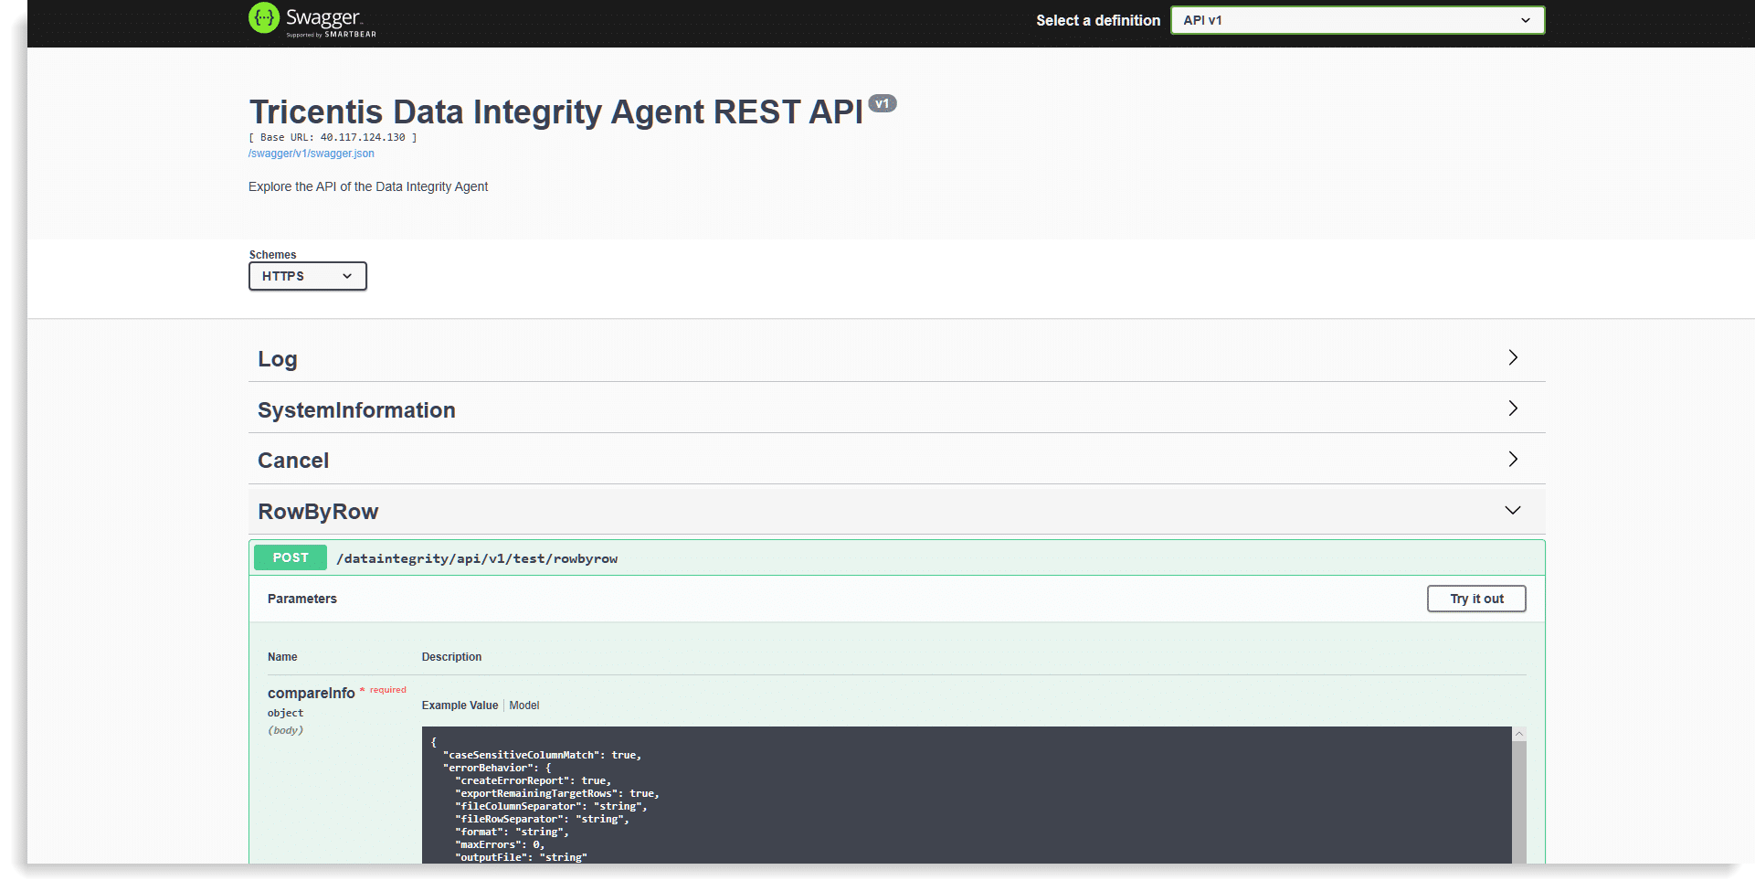
Task: Collapse the RowByRow section heading
Action: tap(318, 511)
